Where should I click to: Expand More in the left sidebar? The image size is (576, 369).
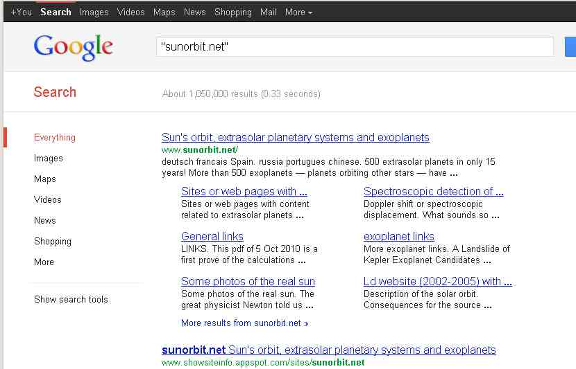(44, 262)
